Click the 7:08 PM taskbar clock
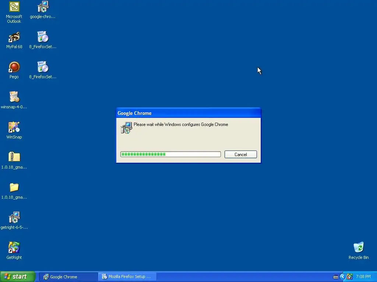This screenshot has width=377, height=282. (x=363, y=277)
